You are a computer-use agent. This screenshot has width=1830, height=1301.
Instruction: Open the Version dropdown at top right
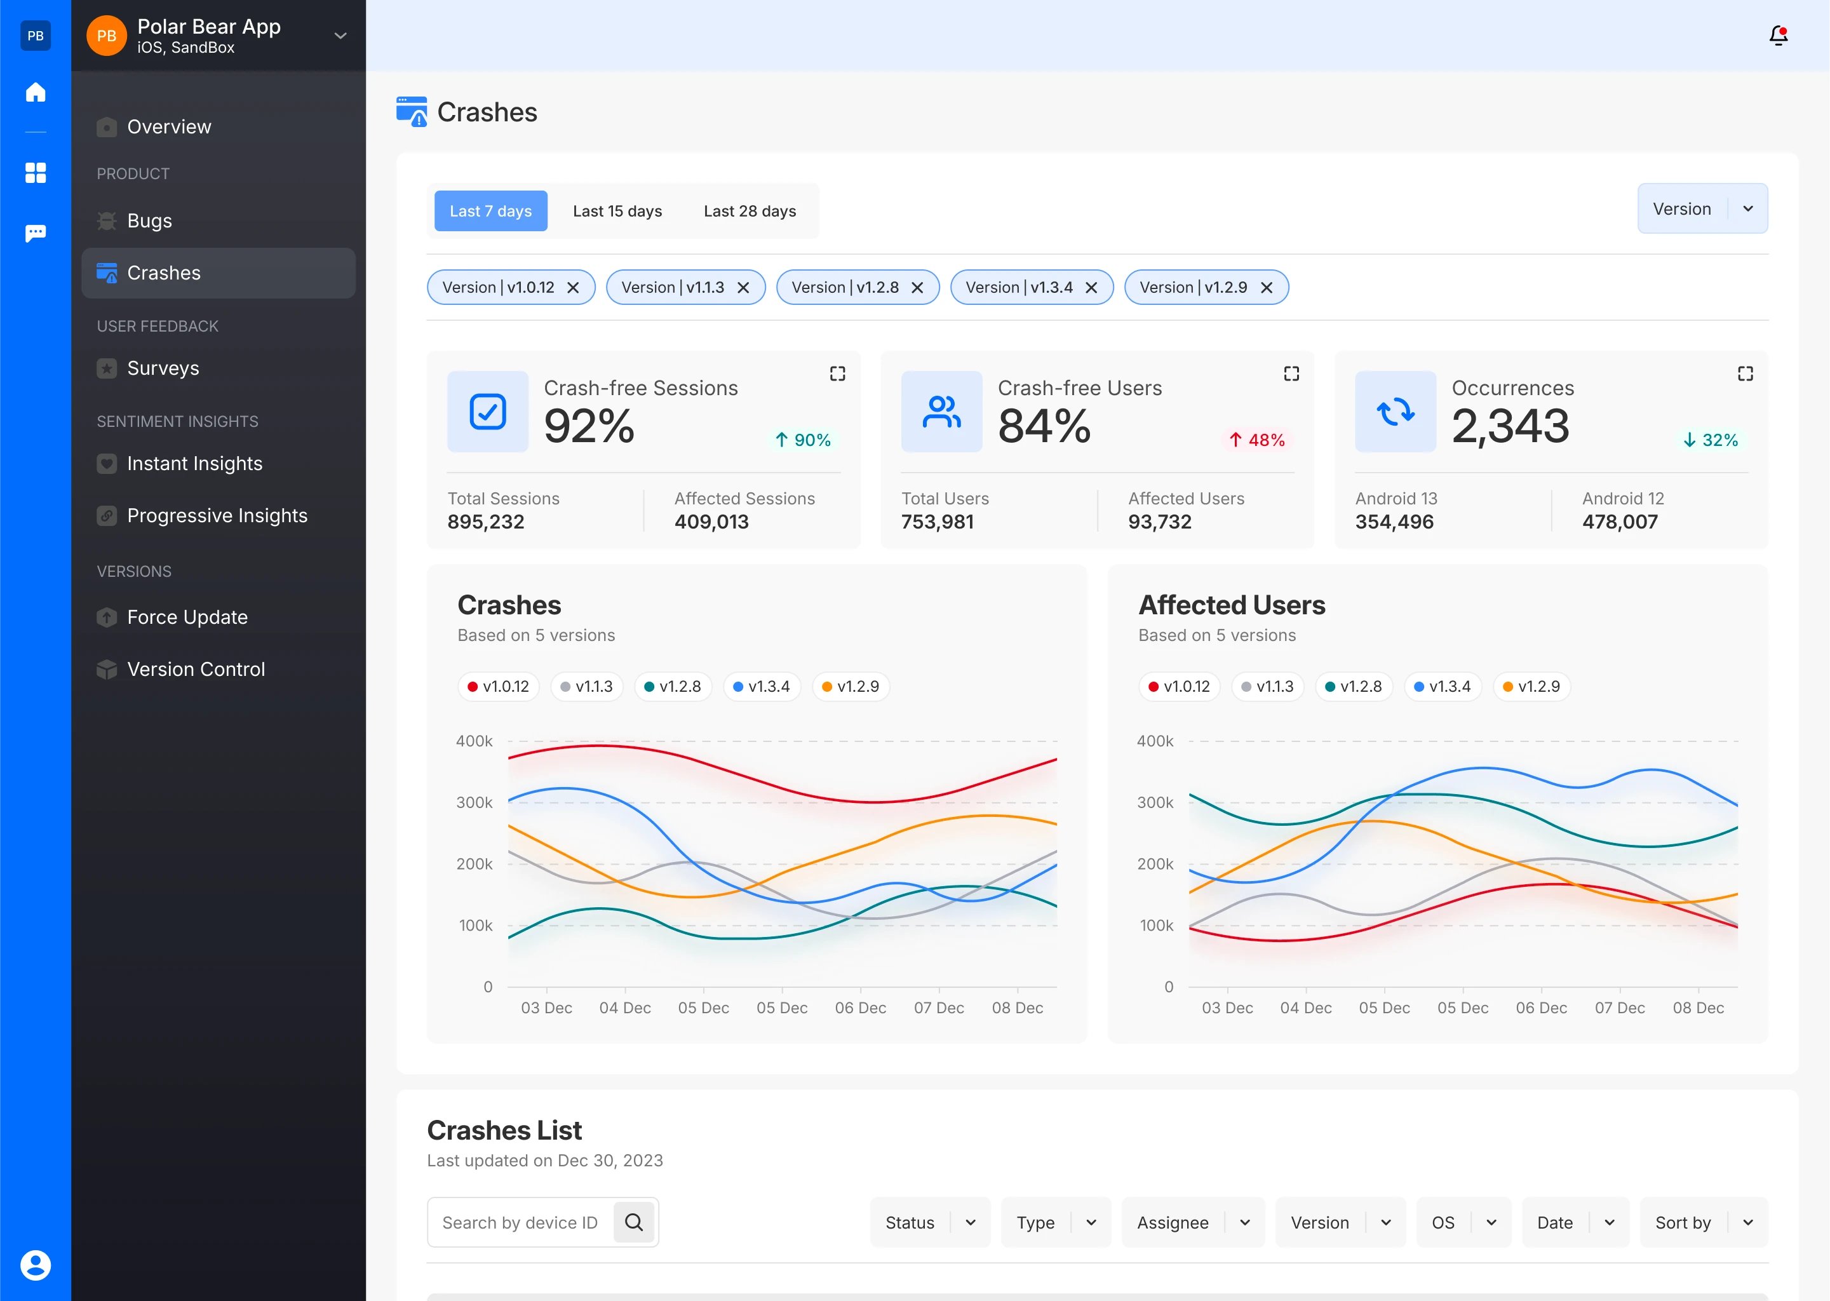click(x=1703, y=209)
